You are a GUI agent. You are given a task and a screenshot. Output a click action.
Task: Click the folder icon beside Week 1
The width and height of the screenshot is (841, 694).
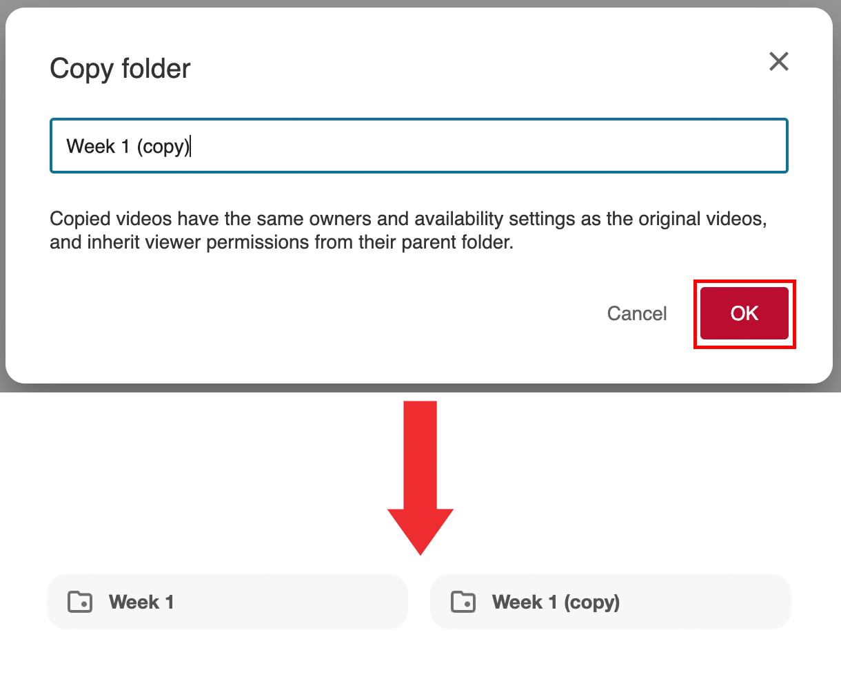pos(80,602)
